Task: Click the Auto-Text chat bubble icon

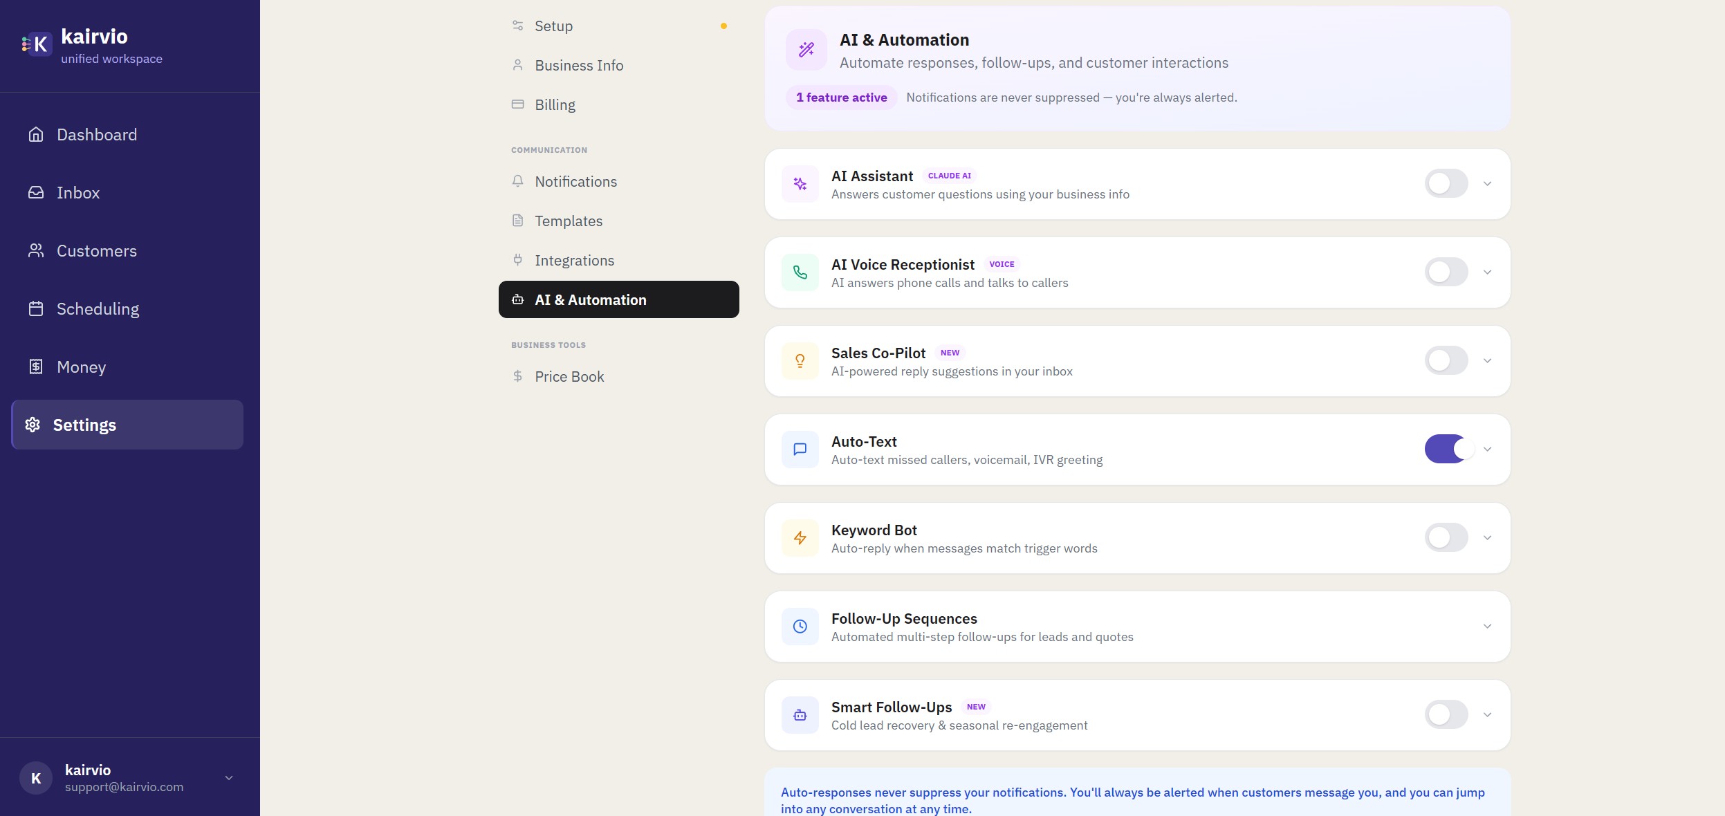Action: click(800, 449)
